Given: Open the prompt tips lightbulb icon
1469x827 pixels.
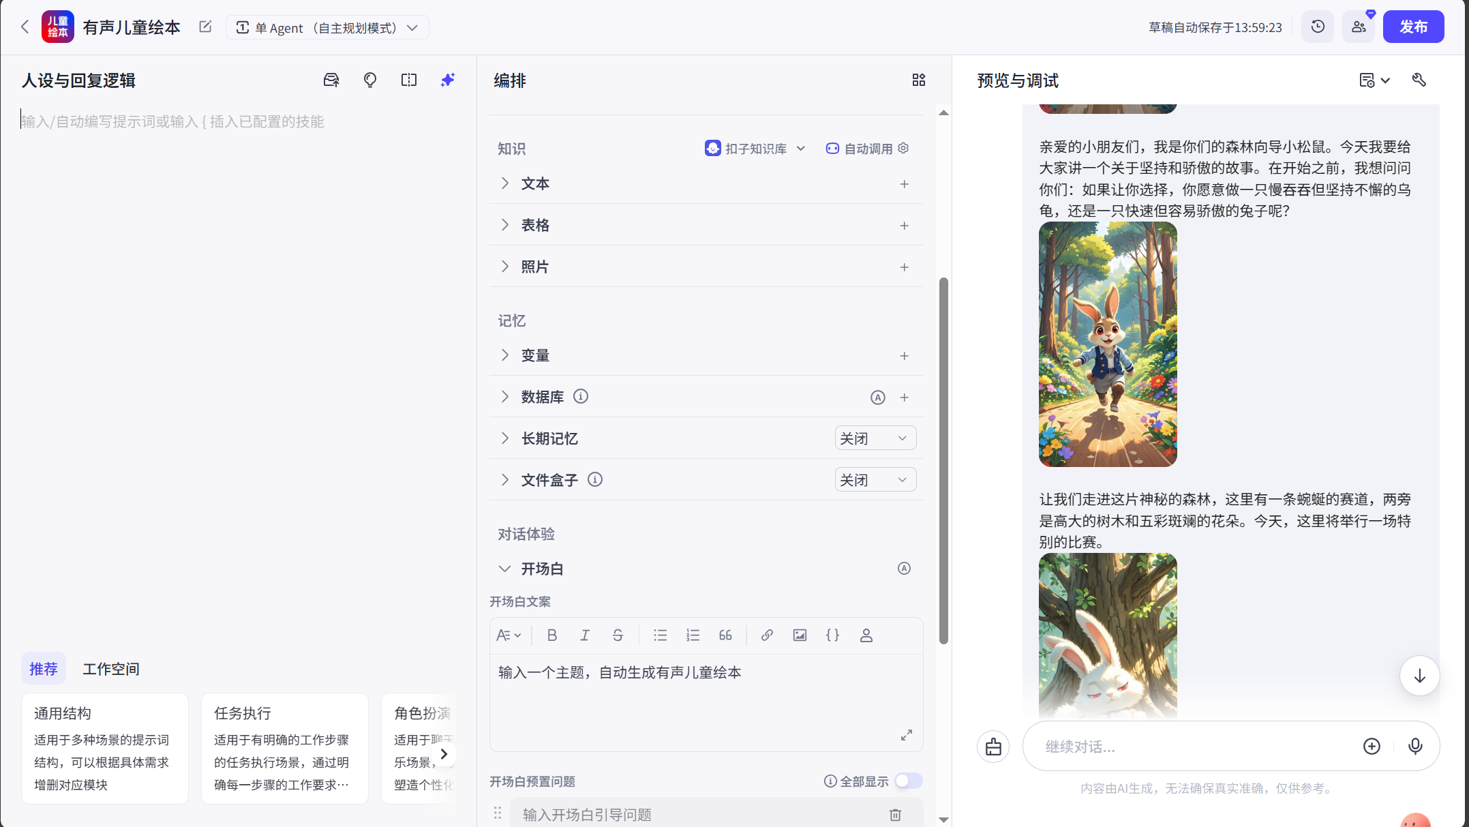Looking at the screenshot, I should (x=370, y=80).
